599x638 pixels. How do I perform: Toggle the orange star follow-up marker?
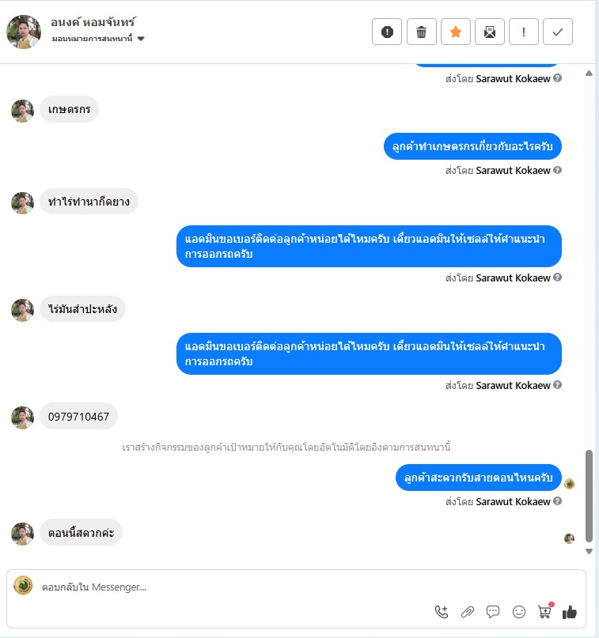point(456,32)
